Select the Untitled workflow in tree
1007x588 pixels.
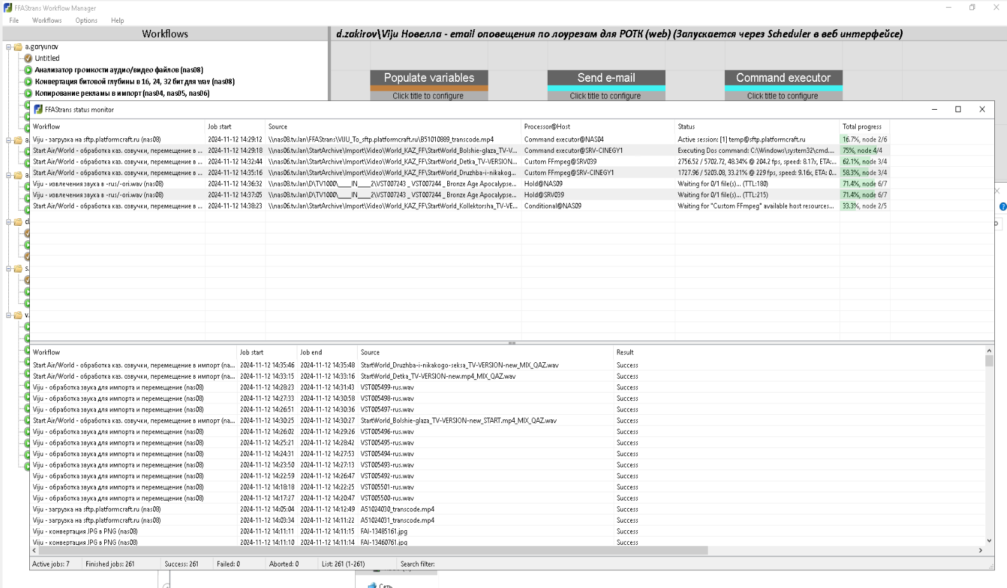coord(47,58)
